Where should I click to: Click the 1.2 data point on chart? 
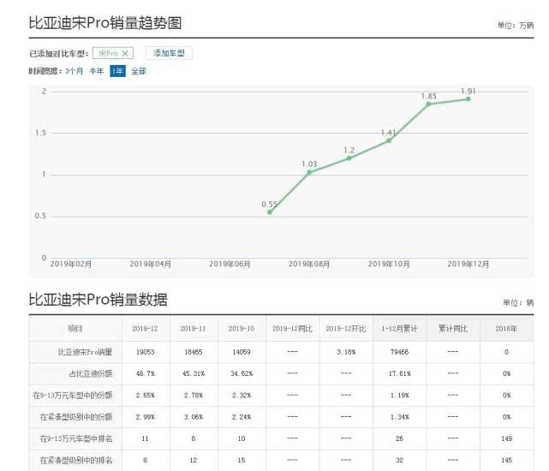coord(349,158)
